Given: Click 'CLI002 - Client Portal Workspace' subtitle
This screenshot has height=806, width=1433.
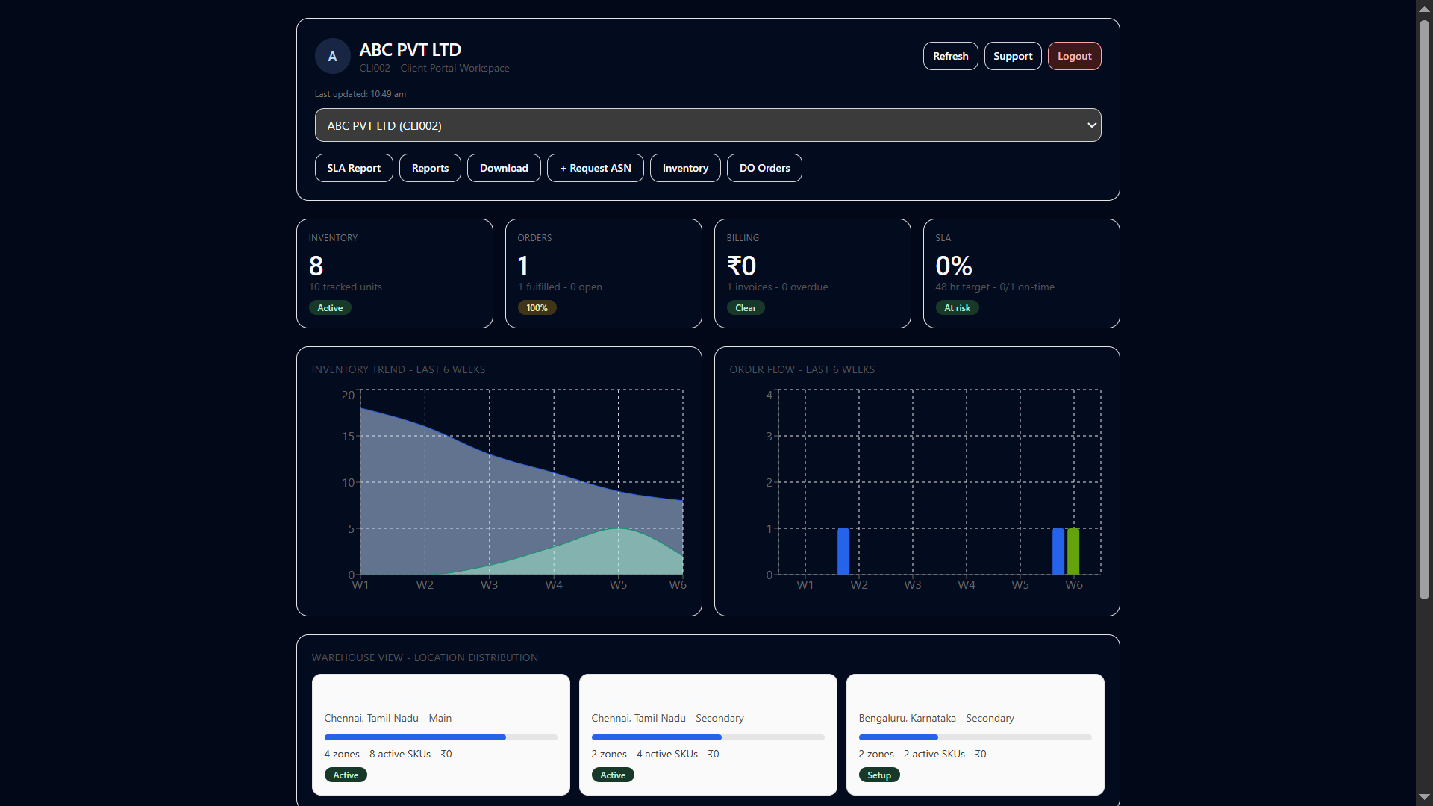Looking at the screenshot, I should 434,68.
